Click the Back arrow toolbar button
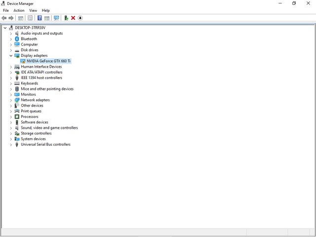Image resolution: width=316 pixels, height=237 pixels. (4, 18)
